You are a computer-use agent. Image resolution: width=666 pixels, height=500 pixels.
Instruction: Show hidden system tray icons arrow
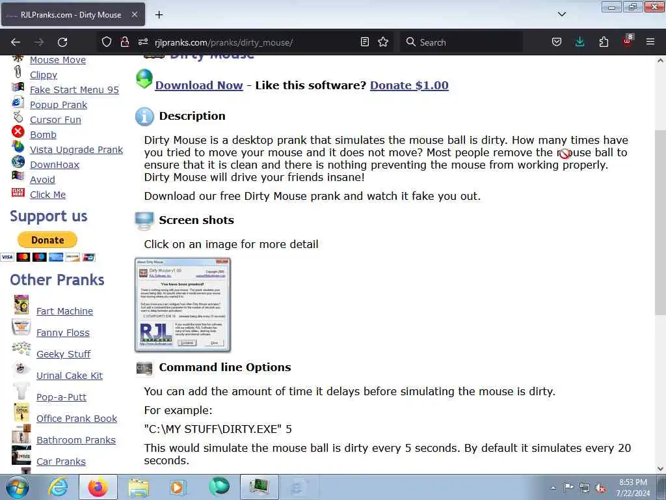tap(553, 488)
